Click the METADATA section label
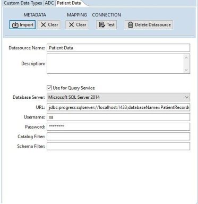Screen dimensions: 198x204 pyautogui.click(x=35, y=15)
